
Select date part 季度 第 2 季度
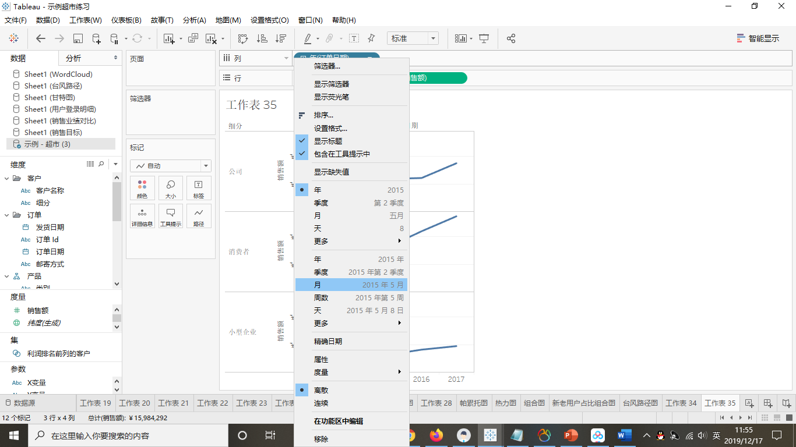(351, 203)
